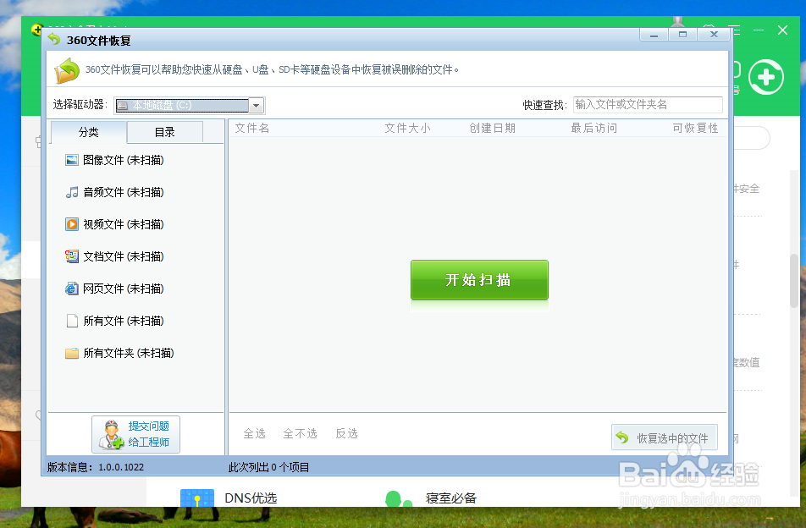Sort by 可恢复性 column header
Viewport: 806px width, 528px height.
coord(695,129)
